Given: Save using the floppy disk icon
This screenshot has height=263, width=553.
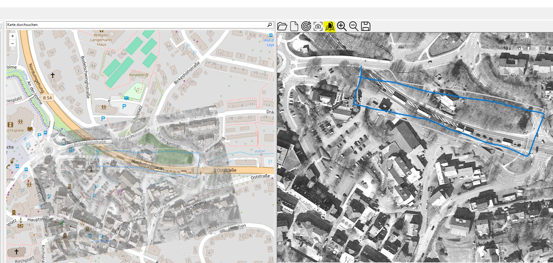Looking at the screenshot, I should coord(365,26).
